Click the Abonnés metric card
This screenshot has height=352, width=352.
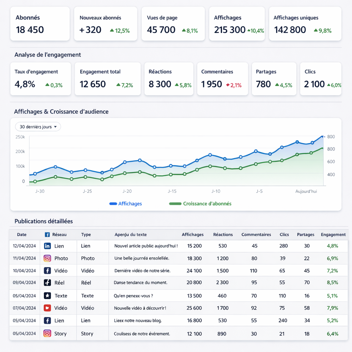pyautogui.click(x=40, y=23)
